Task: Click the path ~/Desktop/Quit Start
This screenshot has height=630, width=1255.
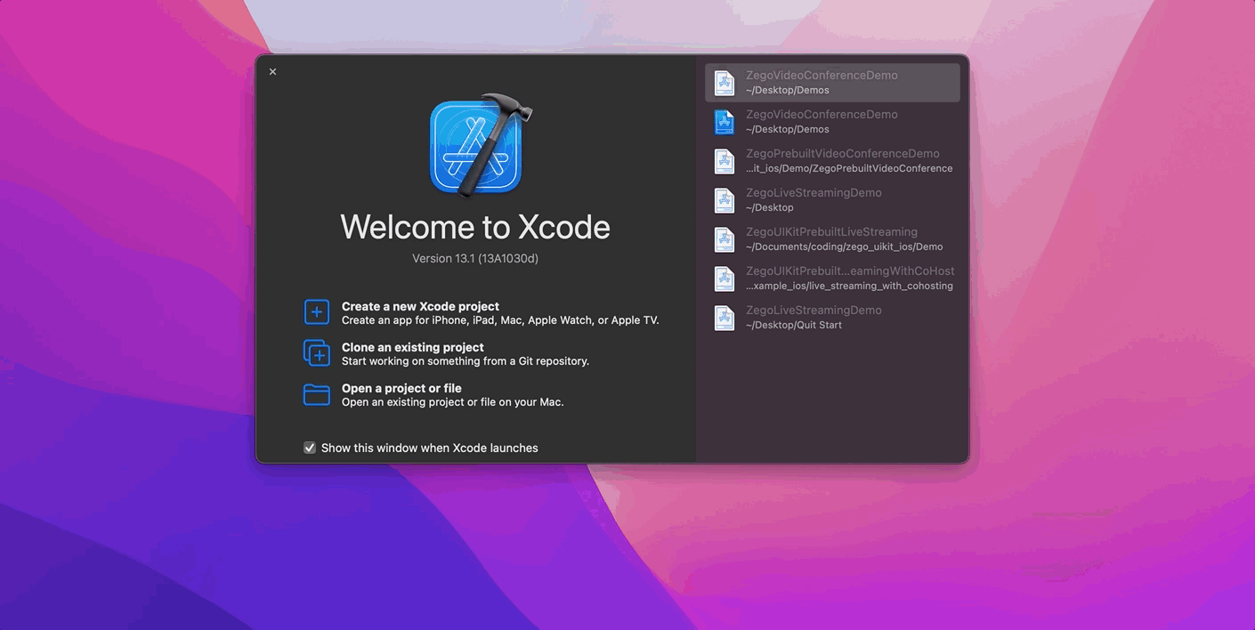Action: 794,325
